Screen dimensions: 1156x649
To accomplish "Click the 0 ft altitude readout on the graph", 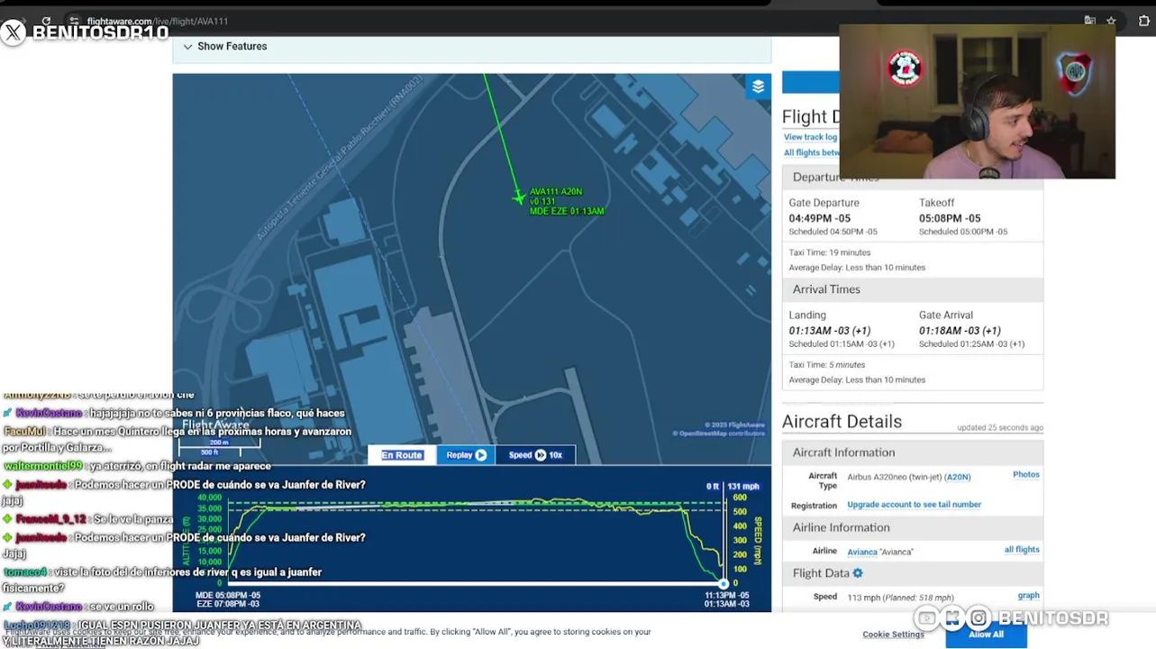I will 712,487.
